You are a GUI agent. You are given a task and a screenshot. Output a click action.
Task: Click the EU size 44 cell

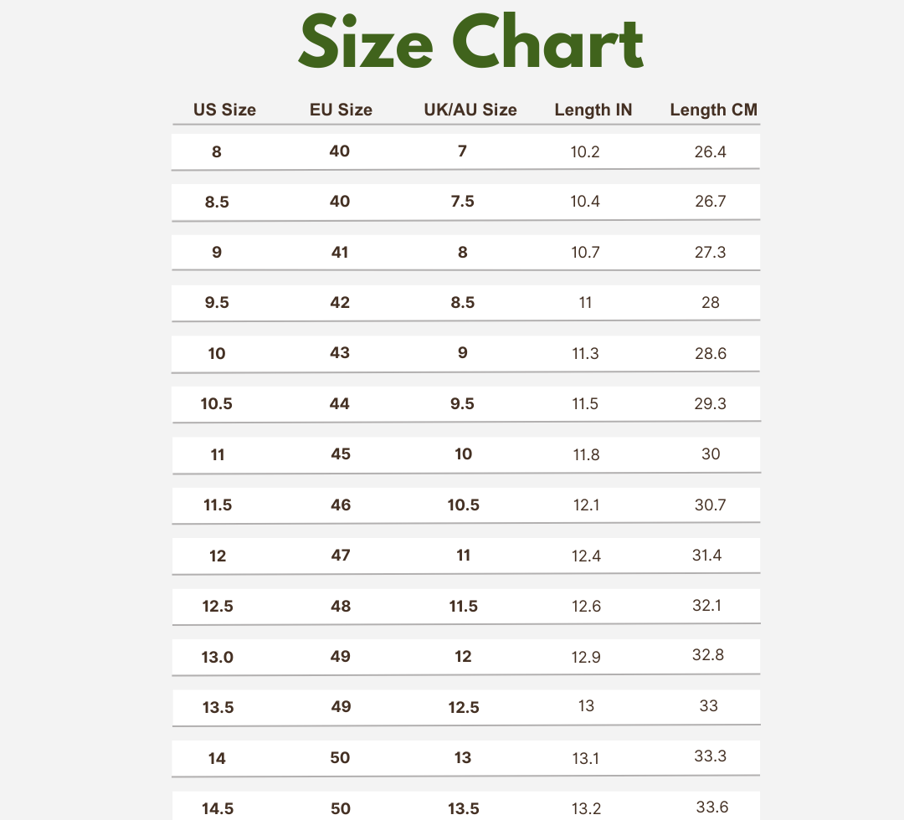click(340, 403)
